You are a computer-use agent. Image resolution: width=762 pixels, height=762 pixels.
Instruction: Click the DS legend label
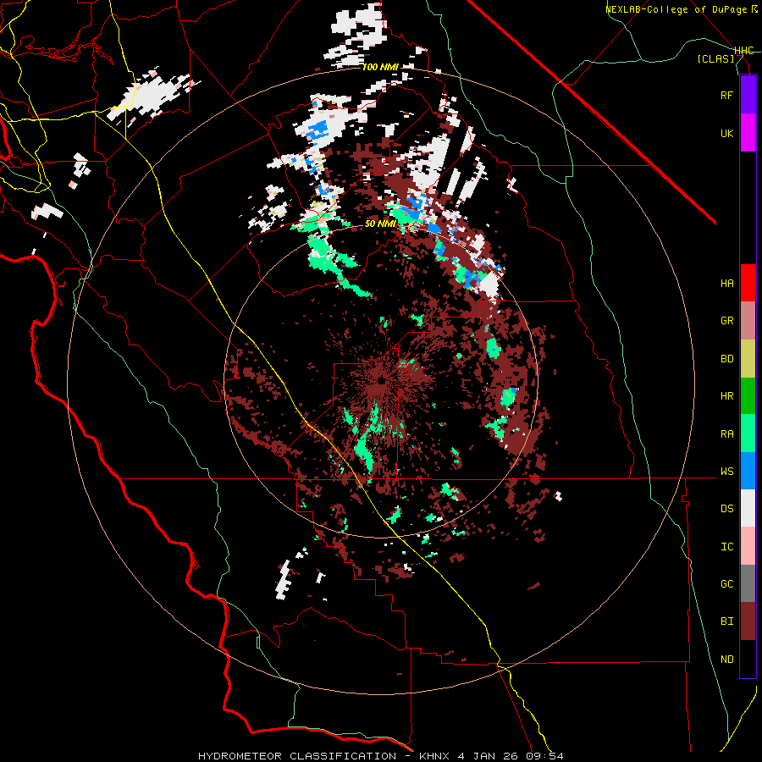pyautogui.click(x=726, y=509)
